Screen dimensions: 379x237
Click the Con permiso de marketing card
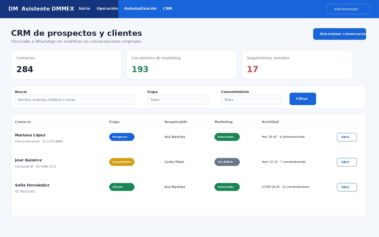182,65
